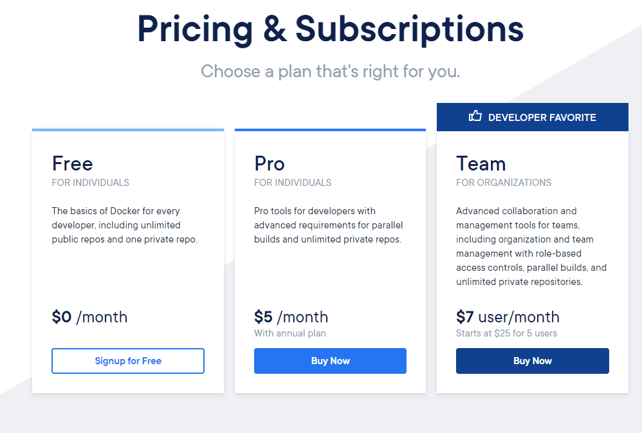Select the Team plan title
The image size is (642, 433).
481,163
